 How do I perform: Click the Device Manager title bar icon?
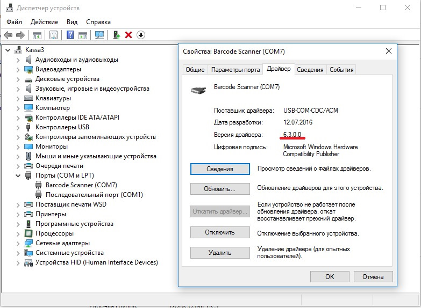coord(9,8)
